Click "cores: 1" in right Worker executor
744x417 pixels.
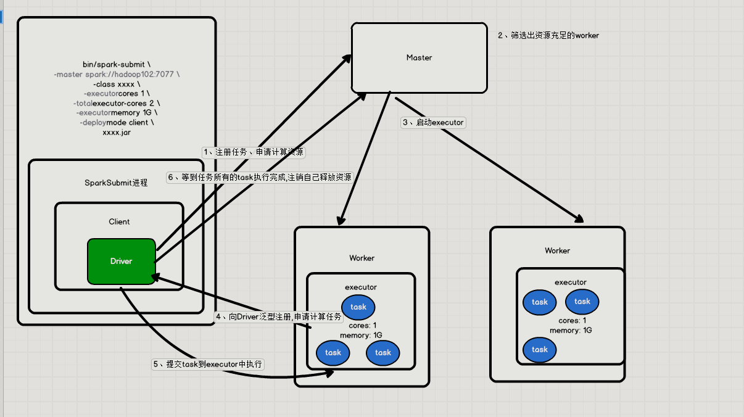click(x=572, y=321)
